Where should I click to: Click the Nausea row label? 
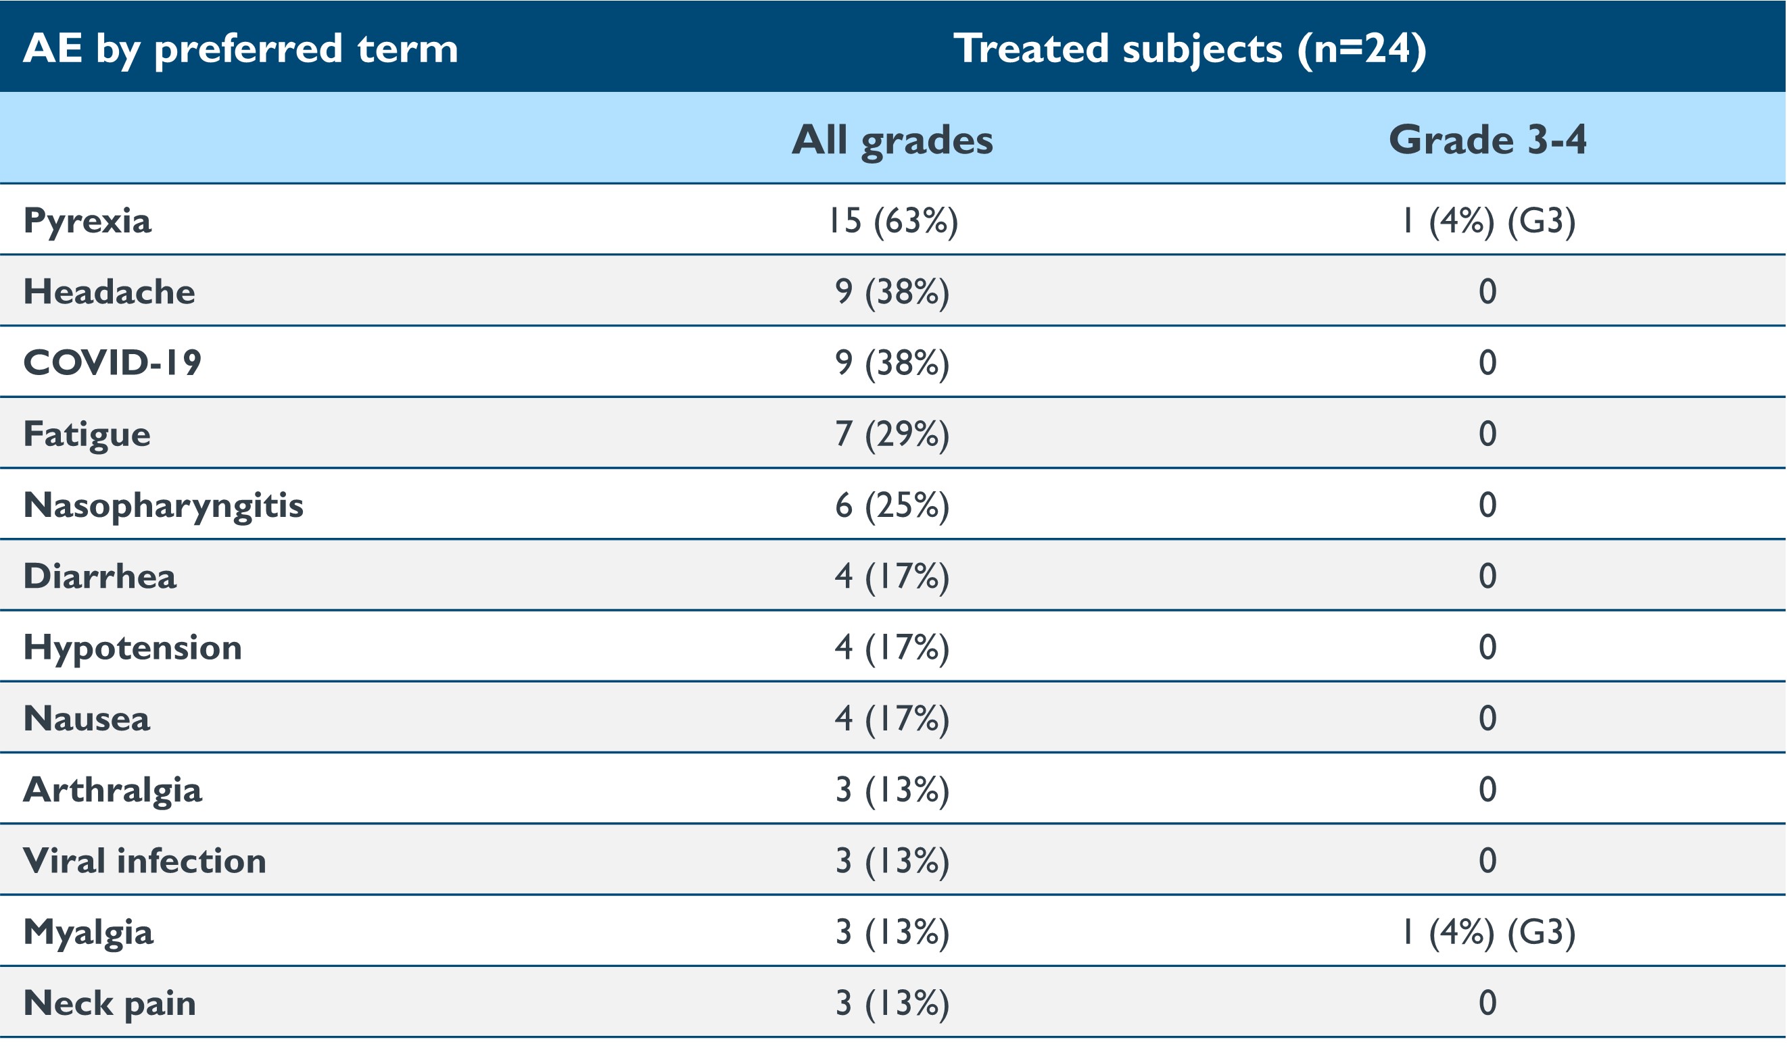tap(87, 718)
